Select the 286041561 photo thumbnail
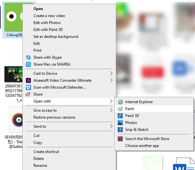 tap(13, 74)
